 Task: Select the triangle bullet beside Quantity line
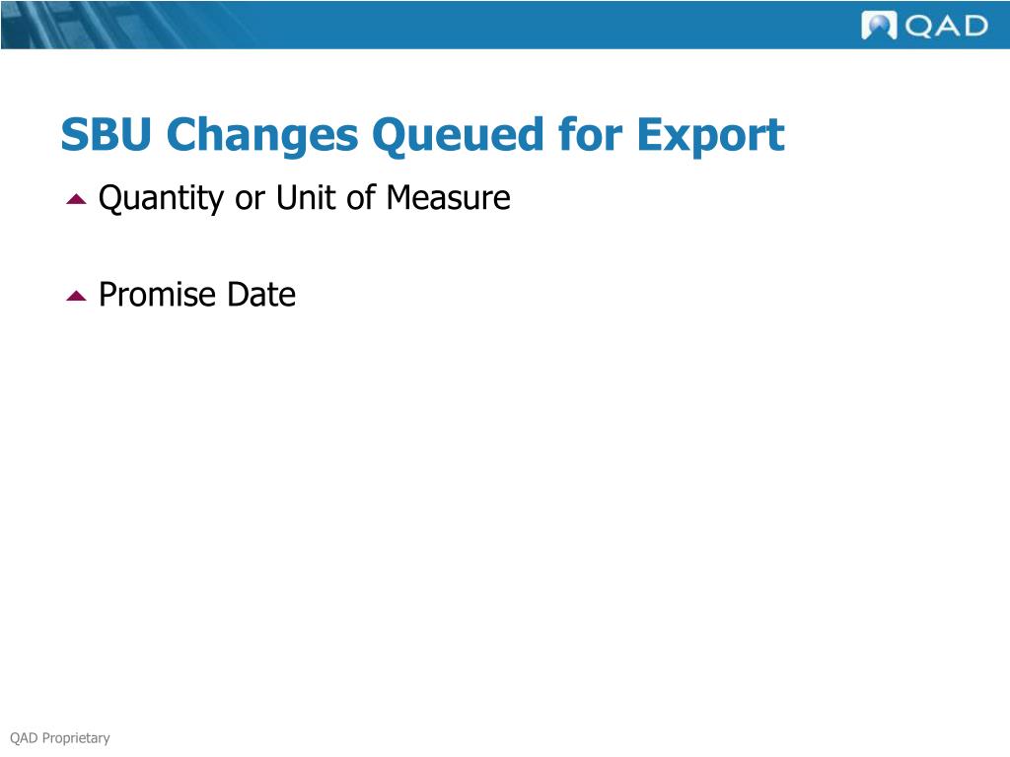click(76, 199)
